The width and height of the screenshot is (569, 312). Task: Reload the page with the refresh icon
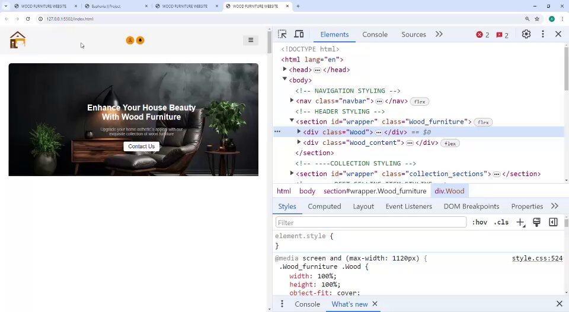point(28,19)
